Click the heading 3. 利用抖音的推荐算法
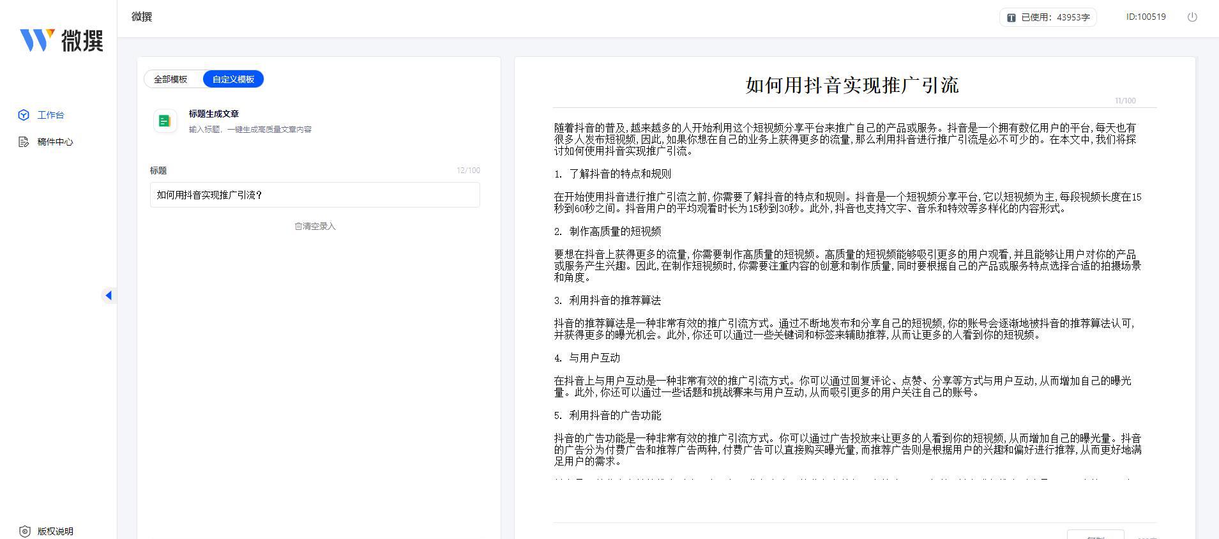Image resolution: width=1219 pixels, height=539 pixels. [x=607, y=300]
